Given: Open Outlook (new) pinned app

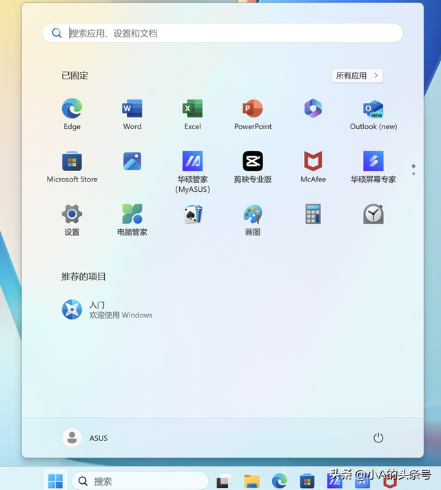Looking at the screenshot, I should click(x=373, y=114).
